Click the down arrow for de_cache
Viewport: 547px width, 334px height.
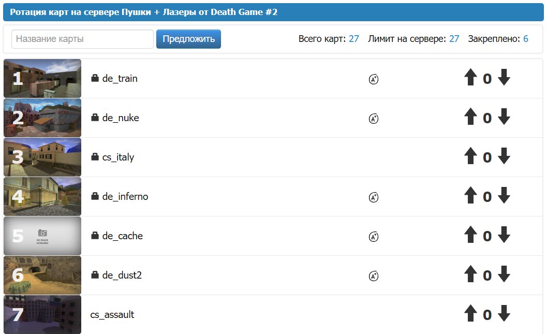click(x=504, y=236)
